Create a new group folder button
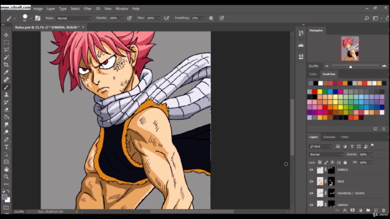This screenshot has height=219, width=390. click(368, 210)
